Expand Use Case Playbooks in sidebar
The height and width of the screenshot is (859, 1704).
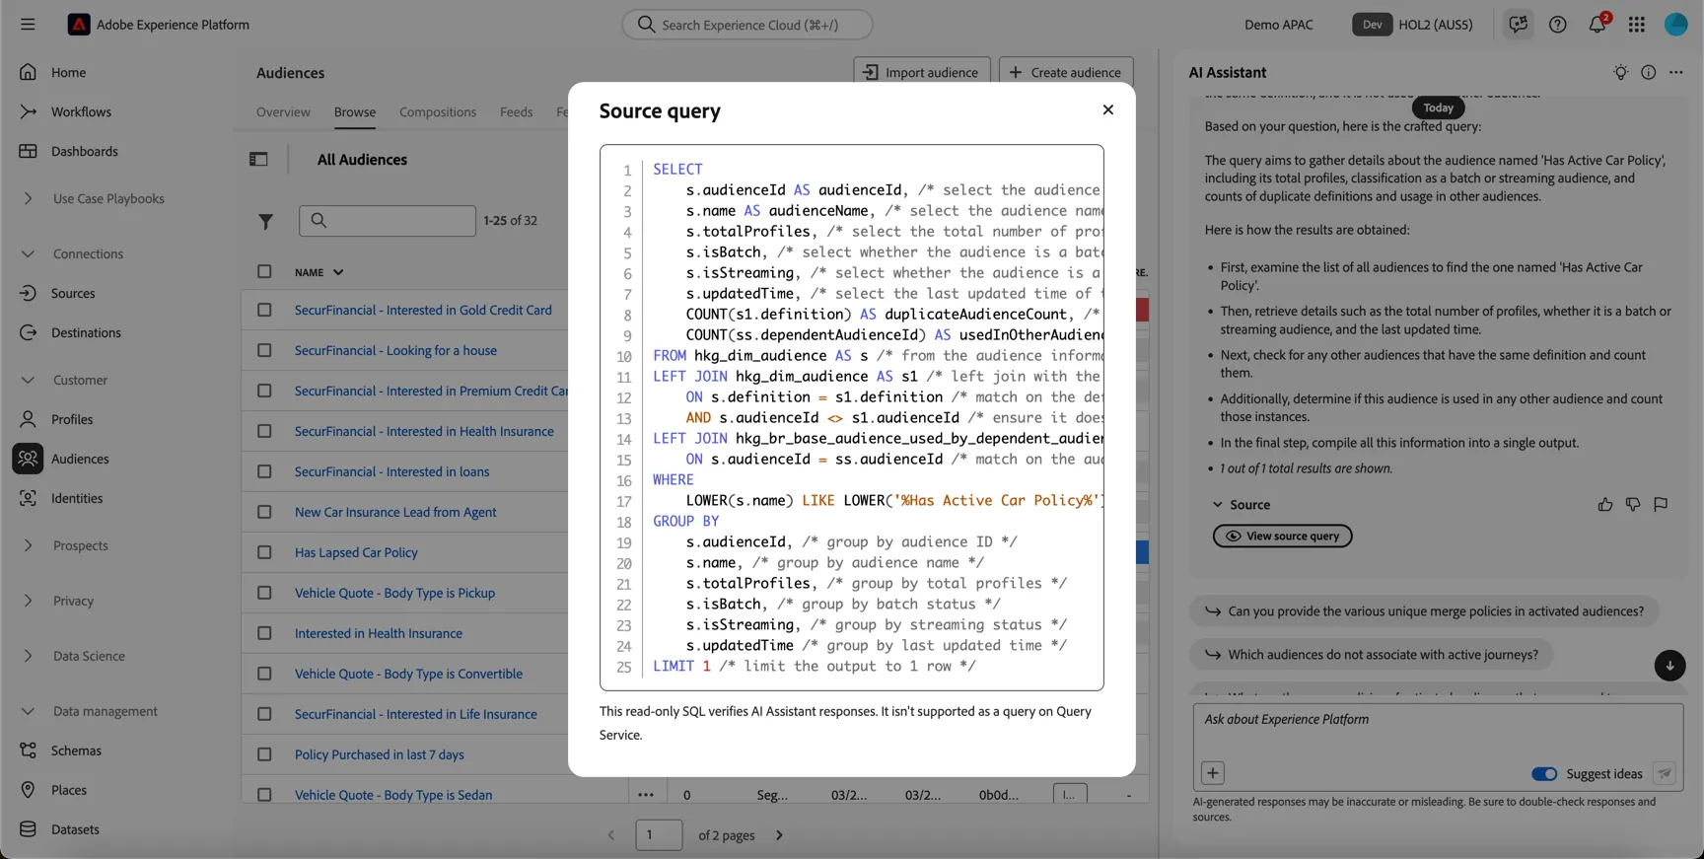point(28,198)
